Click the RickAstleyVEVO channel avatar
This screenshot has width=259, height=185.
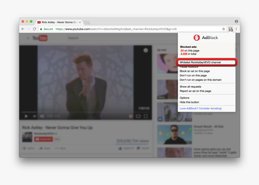point(27,137)
